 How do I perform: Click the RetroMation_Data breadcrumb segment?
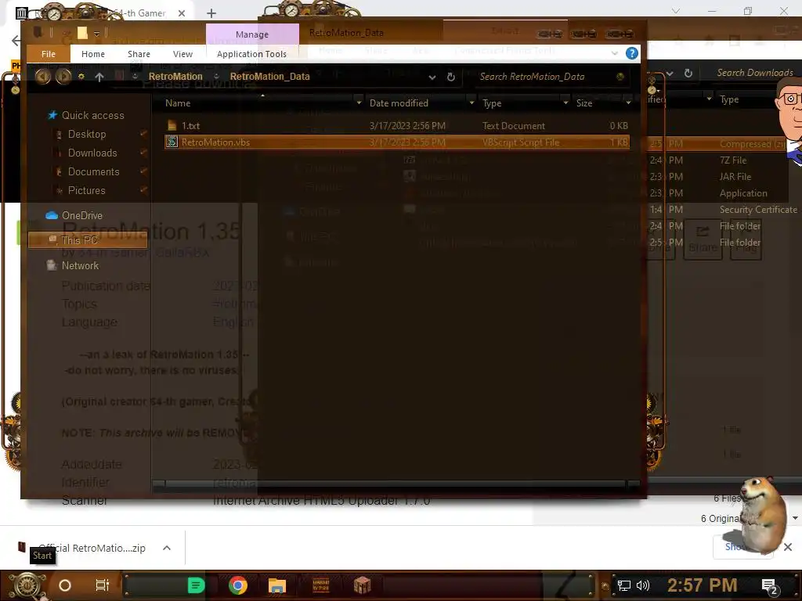(269, 76)
